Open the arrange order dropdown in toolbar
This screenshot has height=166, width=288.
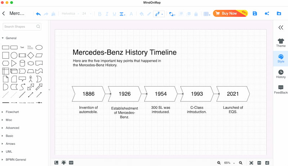[x=172, y=14]
